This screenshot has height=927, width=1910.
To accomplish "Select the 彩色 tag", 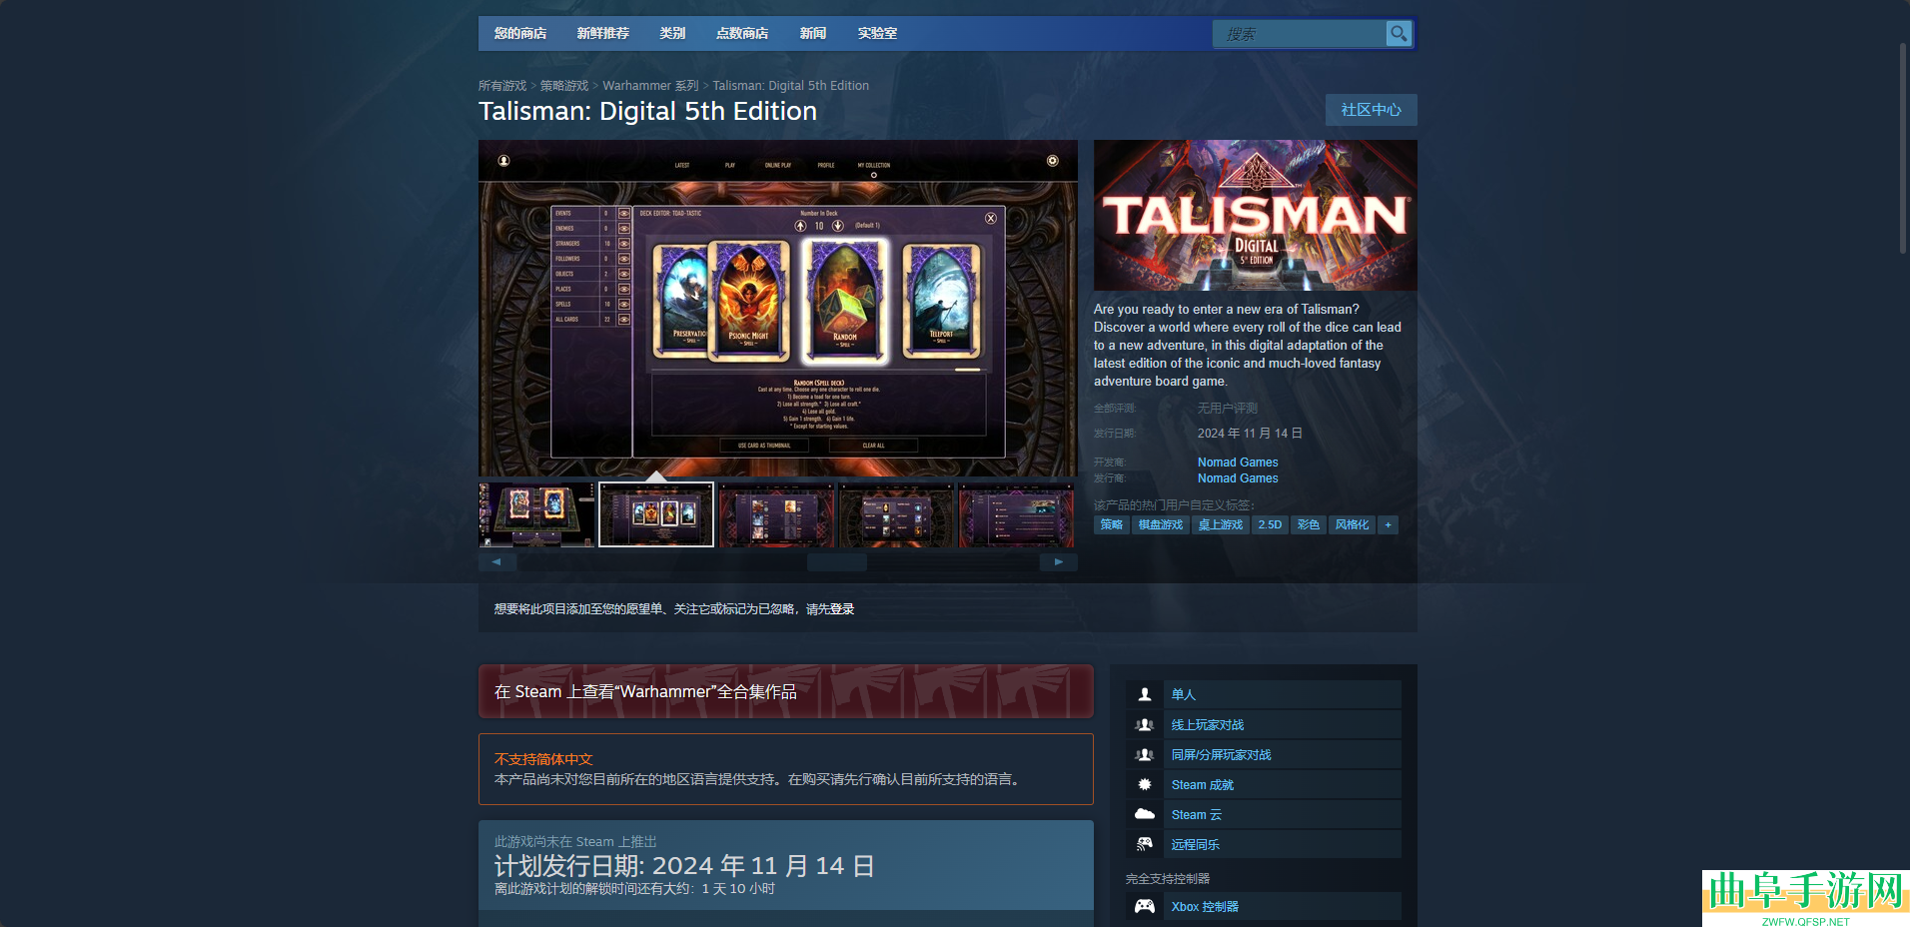I will (x=1309, y=524).
